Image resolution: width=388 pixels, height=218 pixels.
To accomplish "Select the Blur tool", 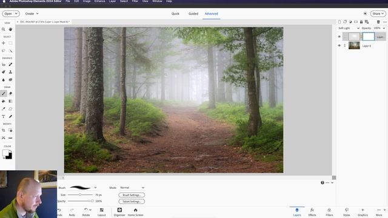I will click(x=4, y=80).
